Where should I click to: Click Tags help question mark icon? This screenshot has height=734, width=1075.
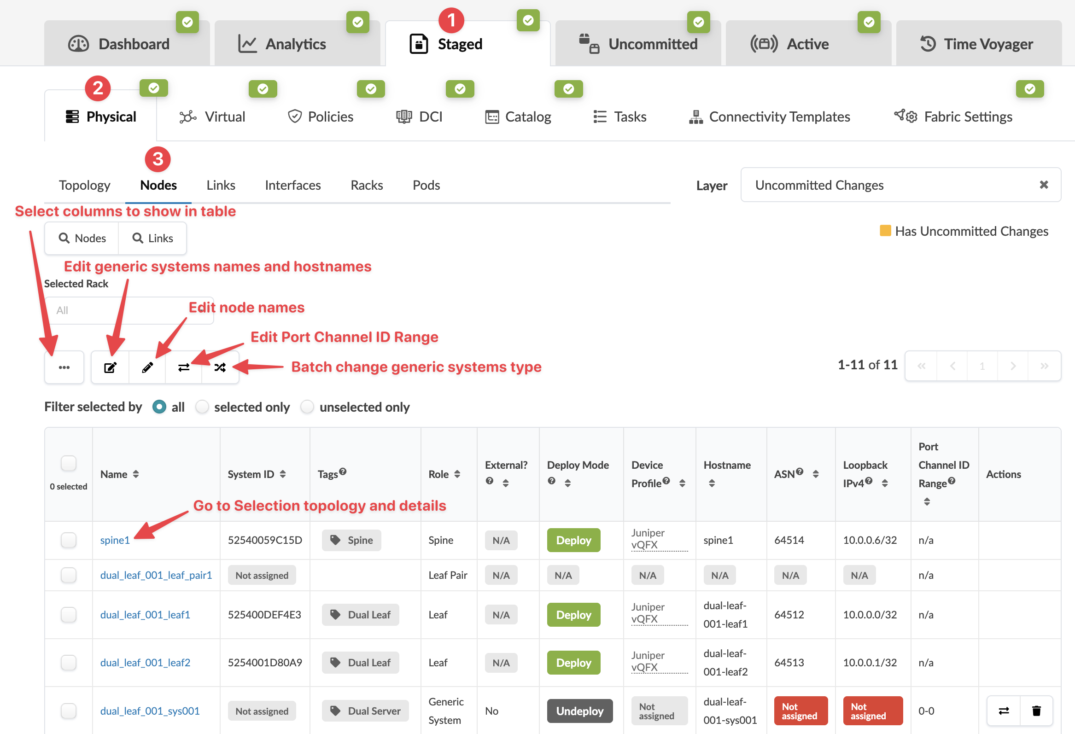(x=343, y=471)
